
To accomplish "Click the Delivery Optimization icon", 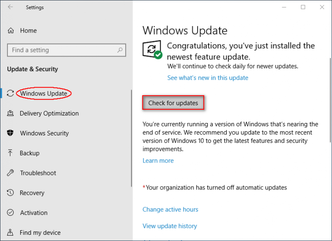I will [x=10, y=113].
